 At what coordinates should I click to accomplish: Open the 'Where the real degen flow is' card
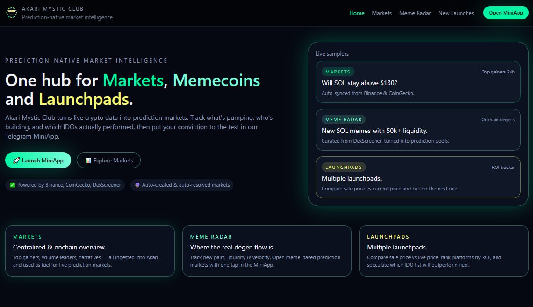click(x=266, y=251)
